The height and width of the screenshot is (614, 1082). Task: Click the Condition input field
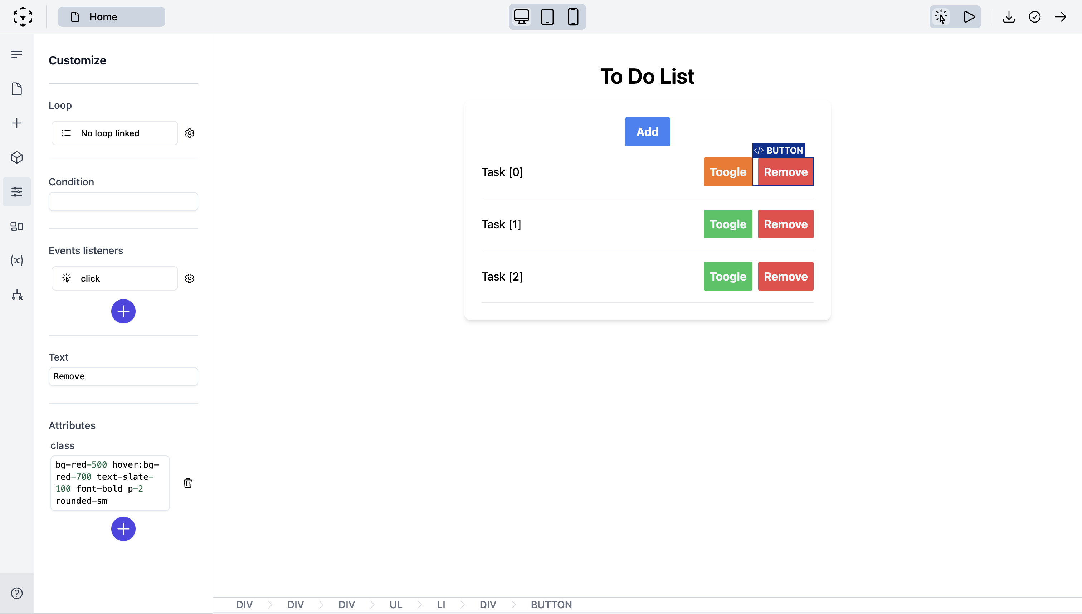pyautogui.click(x=123, y=201)
